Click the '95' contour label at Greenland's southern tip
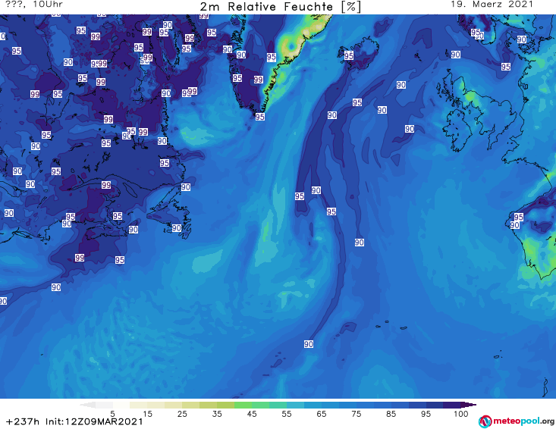 (260, 117)
